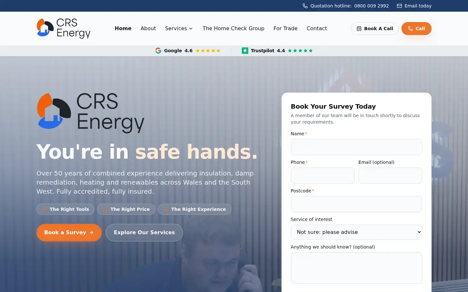This screenshot has width=468, height=292.
Task: Click the wrench icon in The Right Tools
Action: point(45,209)
